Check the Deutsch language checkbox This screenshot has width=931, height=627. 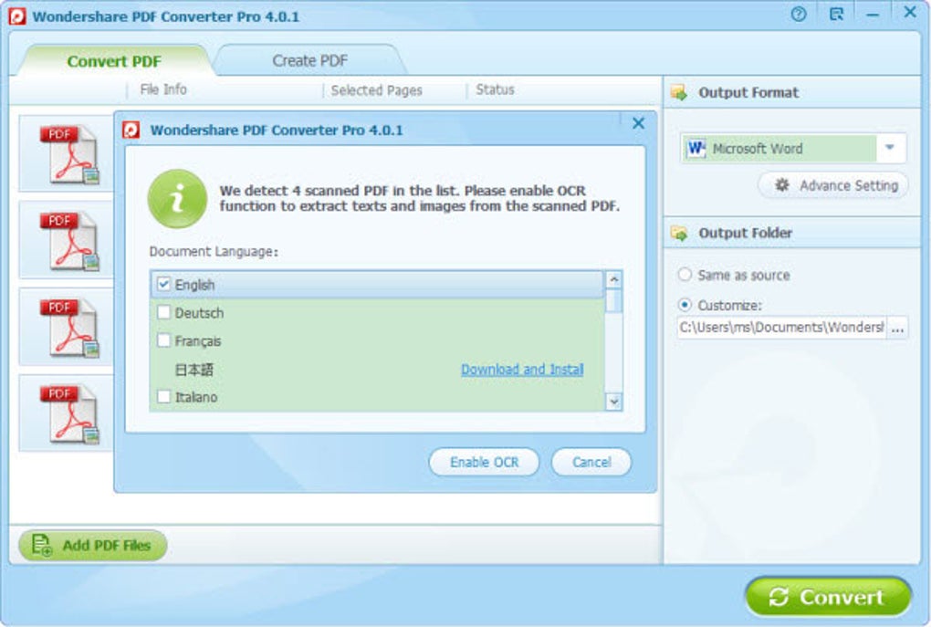pyautogui.click(x=164, y=312)
